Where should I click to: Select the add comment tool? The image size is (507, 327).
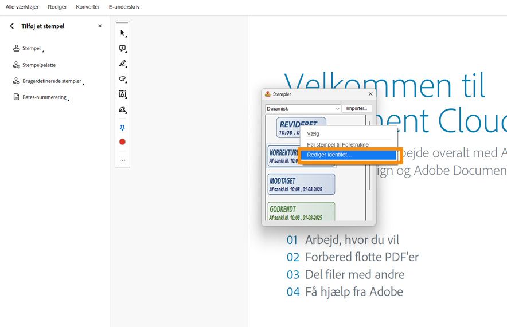pos(123,49)
